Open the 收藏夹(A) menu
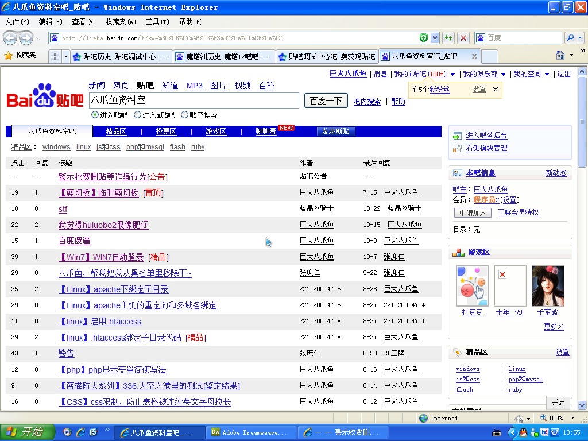The image size is (588, 441). [121, 22]
